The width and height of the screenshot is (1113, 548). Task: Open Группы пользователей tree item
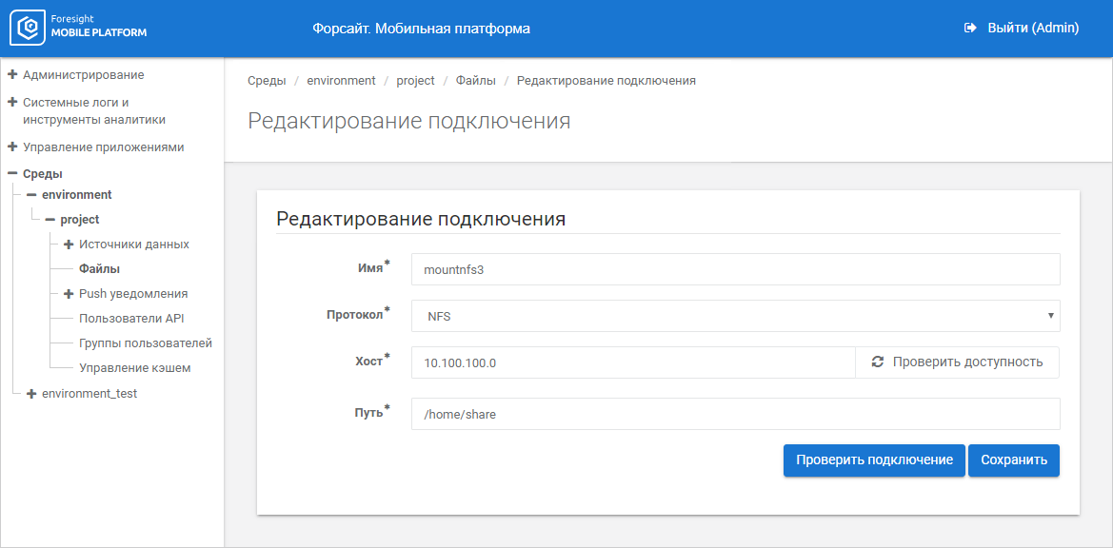click(x=146, y=343)
